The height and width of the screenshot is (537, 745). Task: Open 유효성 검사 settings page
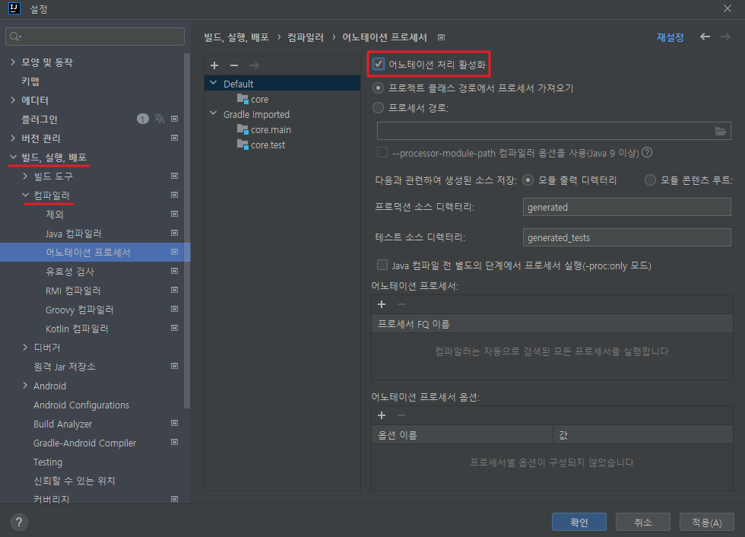pyautogui.click(x=70, y=272)
